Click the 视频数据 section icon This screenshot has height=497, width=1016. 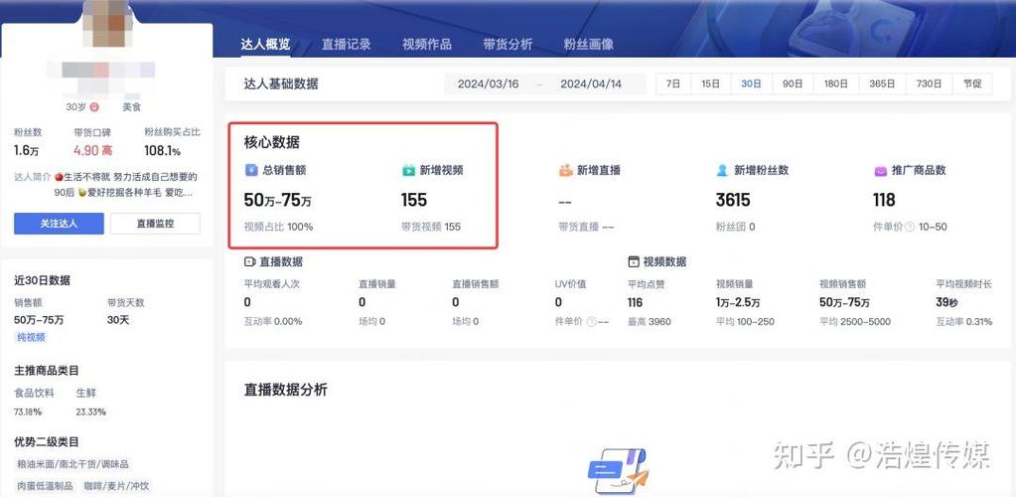click(634, 262)
